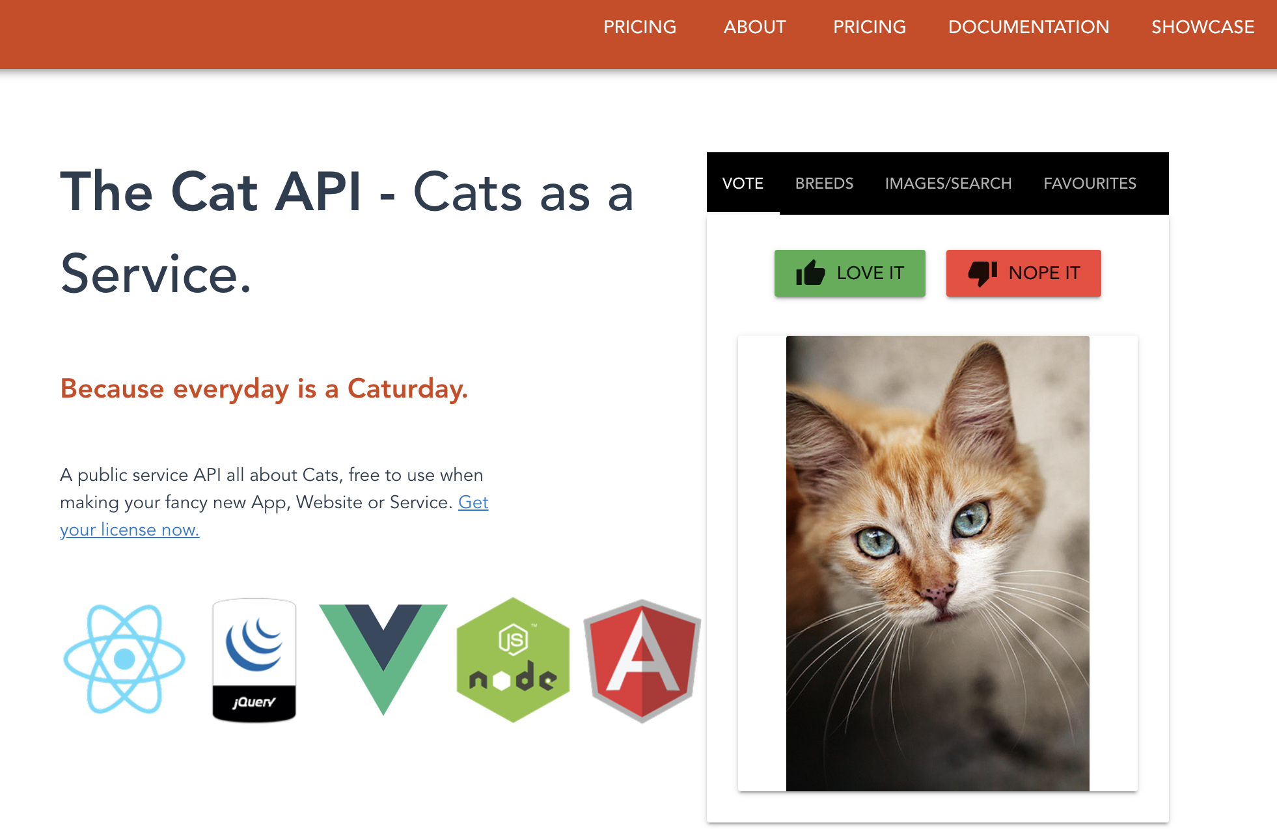Click the React atom logo

tap(124, 659)
